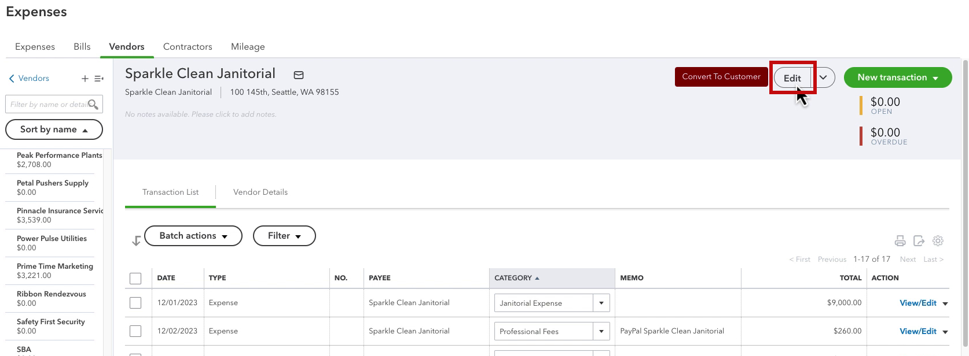Screen dimensions: 969x356
Task: Export transaction list using export icon
Action: [919, 241]
